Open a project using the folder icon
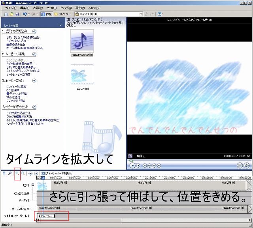 11,14
